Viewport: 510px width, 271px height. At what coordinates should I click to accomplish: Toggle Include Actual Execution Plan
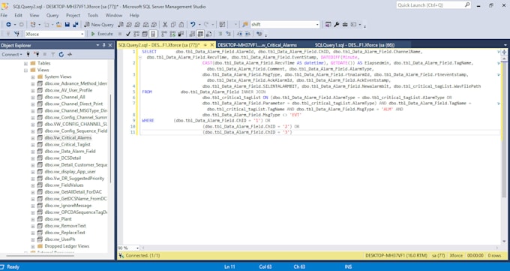pyautogui.click(x=164, y=34)
